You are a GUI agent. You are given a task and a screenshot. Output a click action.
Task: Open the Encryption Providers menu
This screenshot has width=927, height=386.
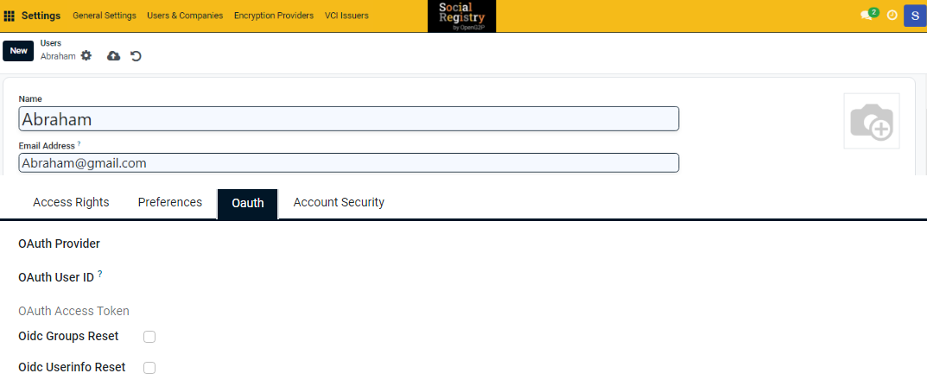[x=274, y=16]
